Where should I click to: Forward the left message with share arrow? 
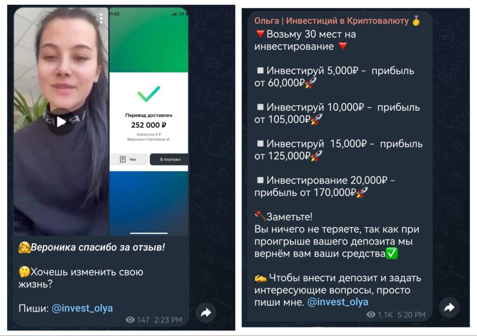pos(206,313)
